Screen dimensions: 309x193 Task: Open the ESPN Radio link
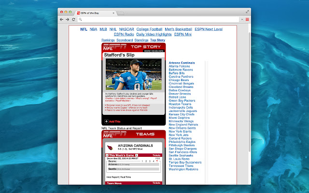pyautogui.click(x=124, y=34)
